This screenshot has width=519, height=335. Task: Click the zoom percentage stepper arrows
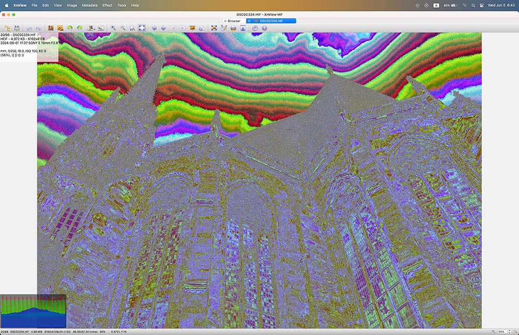pos(510,331)
